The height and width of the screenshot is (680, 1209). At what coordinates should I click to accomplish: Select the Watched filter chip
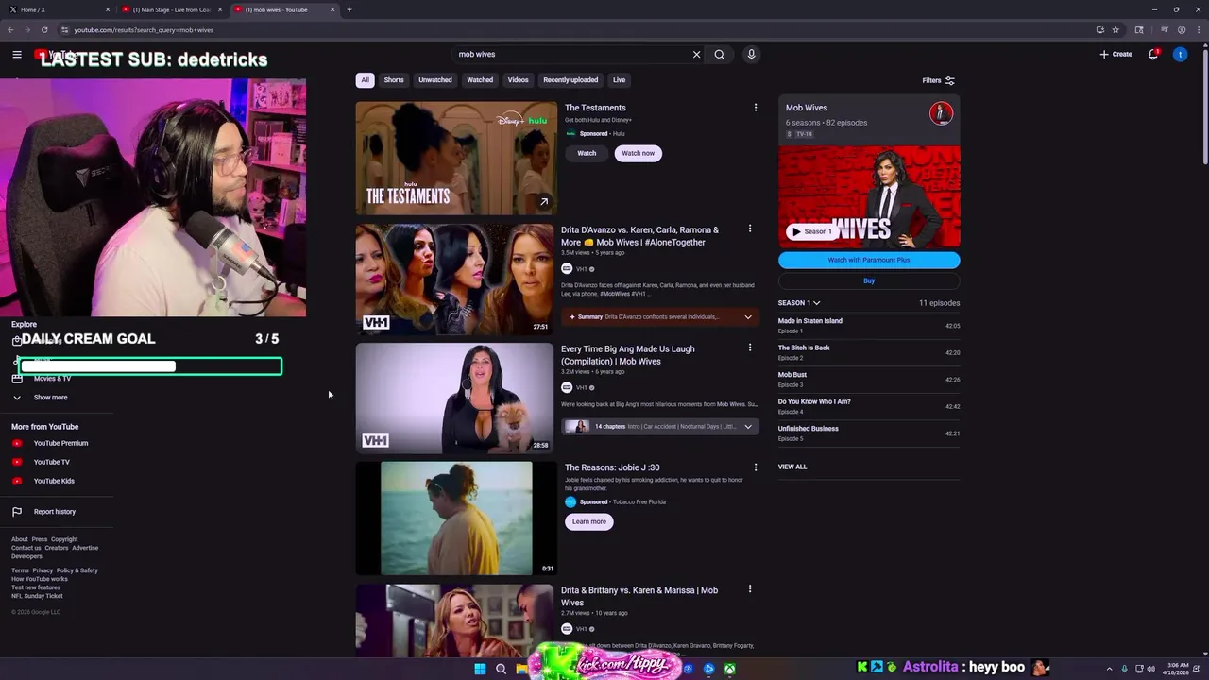tap(480, 80)
